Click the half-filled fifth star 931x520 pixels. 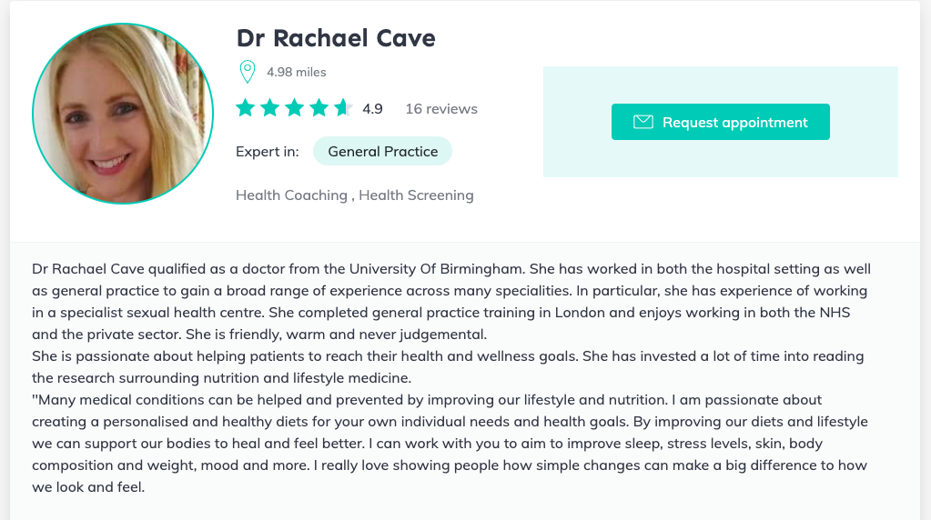(x=343, y=108)
